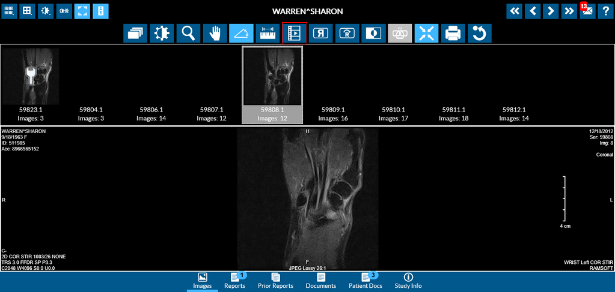Open help with the question mark icon
615x292 pixels.
[605, 11]
